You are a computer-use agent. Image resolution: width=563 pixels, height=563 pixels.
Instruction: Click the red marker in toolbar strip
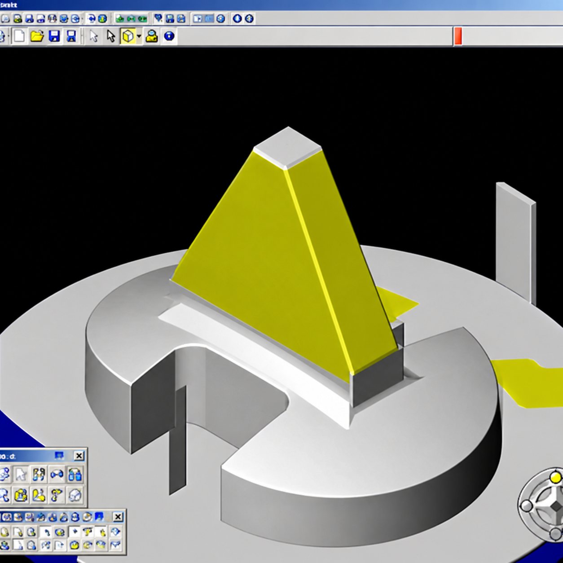[x=457, y=36]
